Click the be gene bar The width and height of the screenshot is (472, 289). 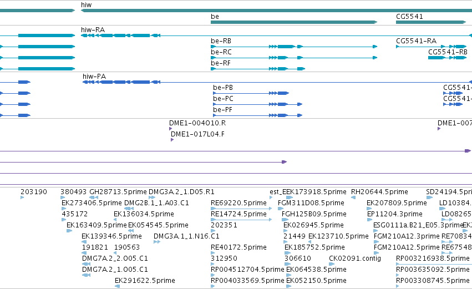click(x=294, y=22)
